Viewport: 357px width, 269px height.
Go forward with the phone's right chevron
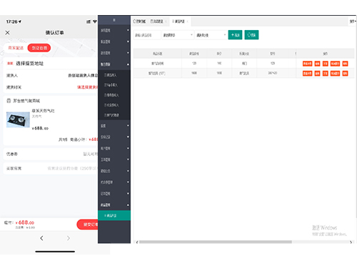pos(69,238)
